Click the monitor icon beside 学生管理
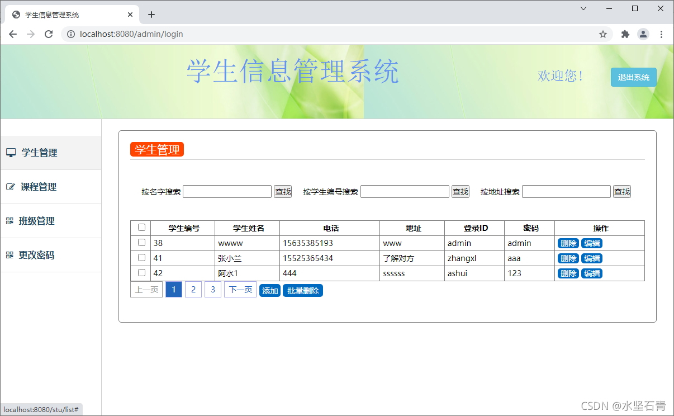This screenshot has height=416, width=674. (11, 153)
